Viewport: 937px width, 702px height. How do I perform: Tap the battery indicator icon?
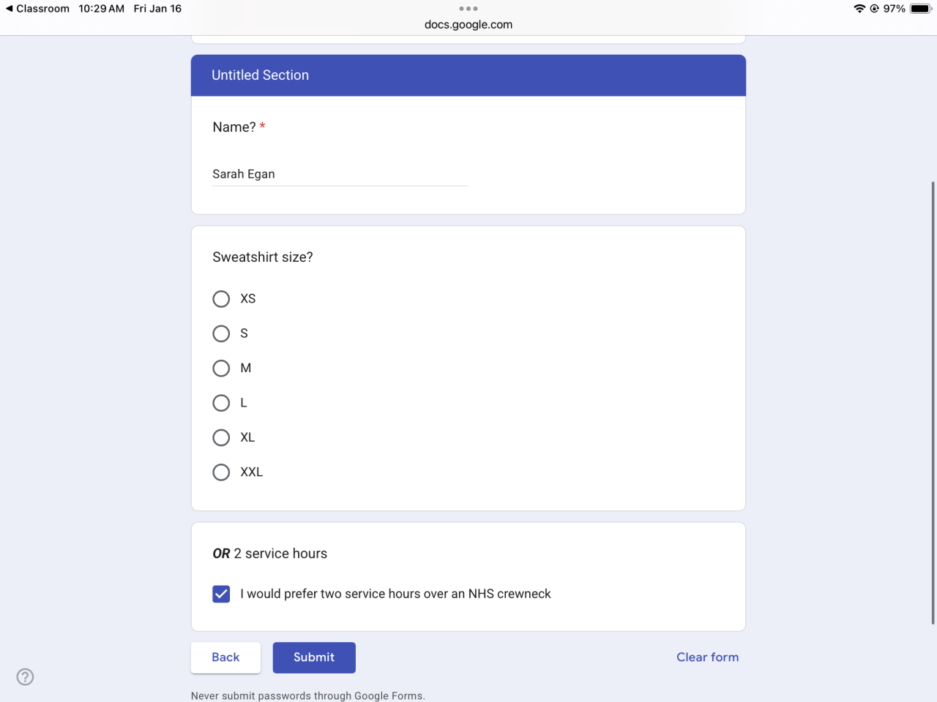click(920, 9)
